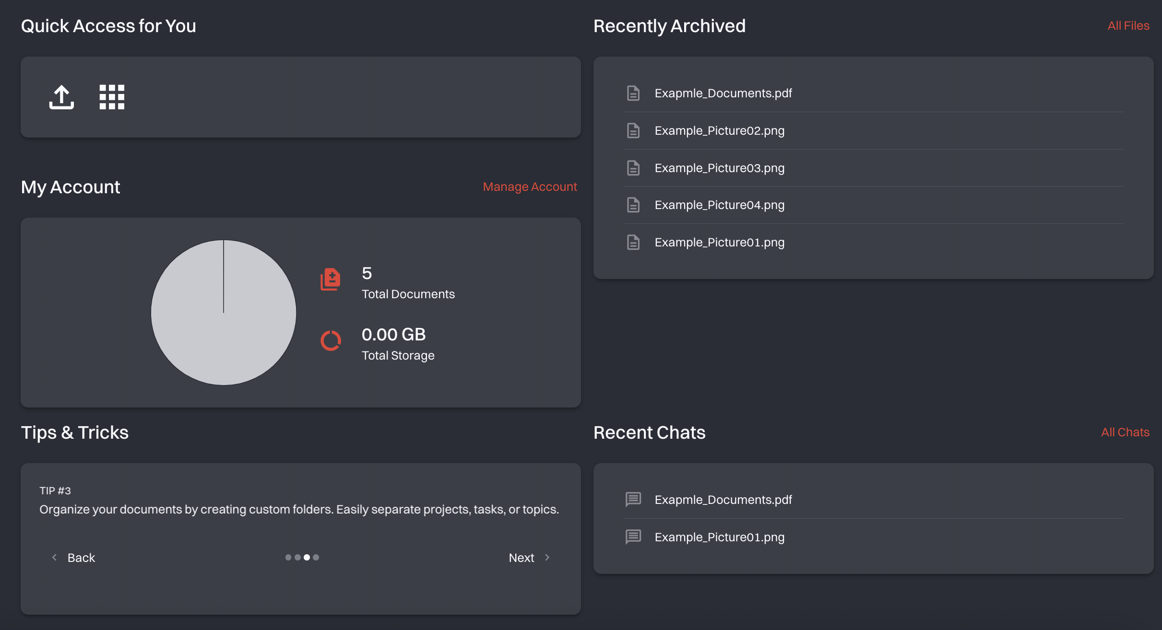Click the document icon beside Exapmle_Documents.pdf
Screen dimensions: 1162x630
pyautogui.click(x=633, y=93)
